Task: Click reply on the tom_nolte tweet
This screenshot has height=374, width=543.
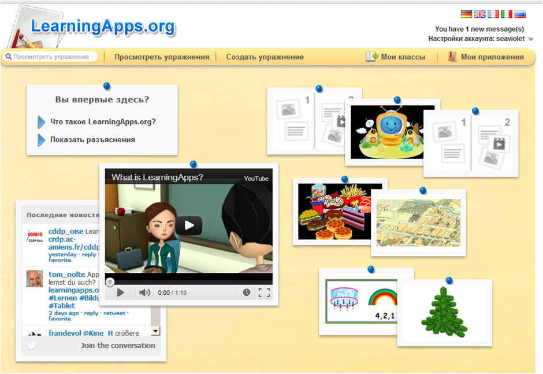Action: 91,313
